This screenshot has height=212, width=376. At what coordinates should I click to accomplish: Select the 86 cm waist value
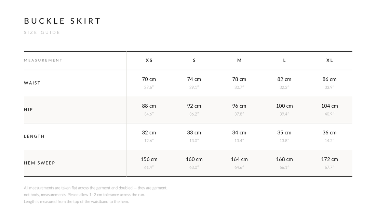[x=330, y=79]
